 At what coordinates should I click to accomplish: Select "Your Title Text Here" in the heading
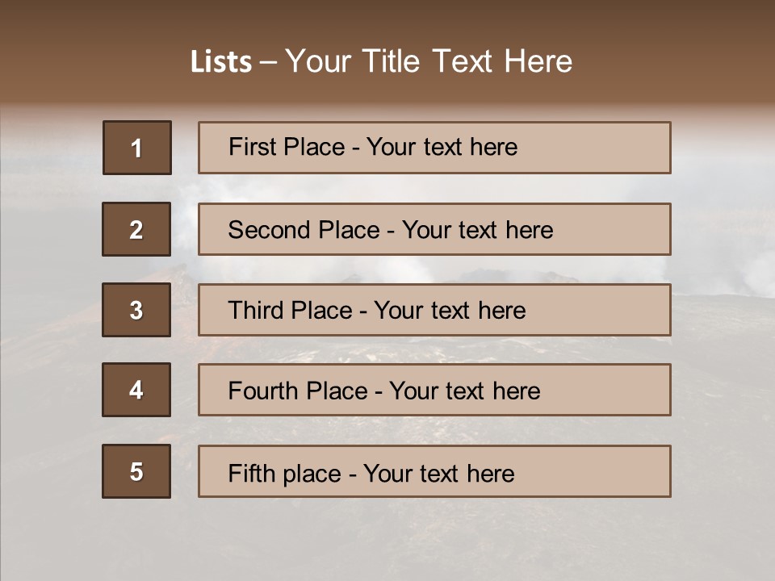click(429, 61)
